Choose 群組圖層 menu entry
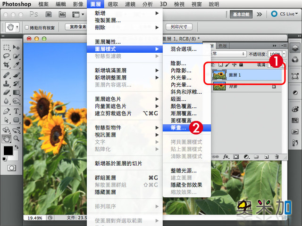The width and height of the screenshot is (302, 226). (x=125, y=178)
